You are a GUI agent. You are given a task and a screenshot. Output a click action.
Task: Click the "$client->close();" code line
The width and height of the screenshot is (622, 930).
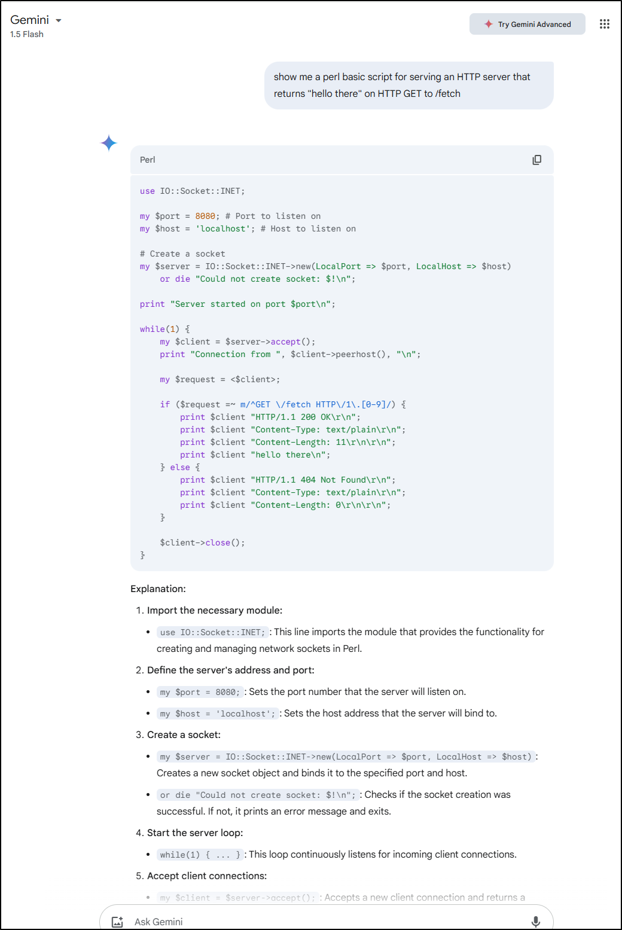click(x=202, y=543)
